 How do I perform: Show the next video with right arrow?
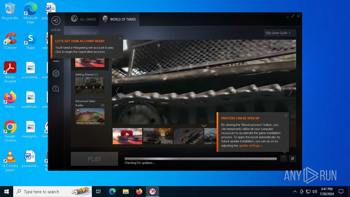(290, 92)
